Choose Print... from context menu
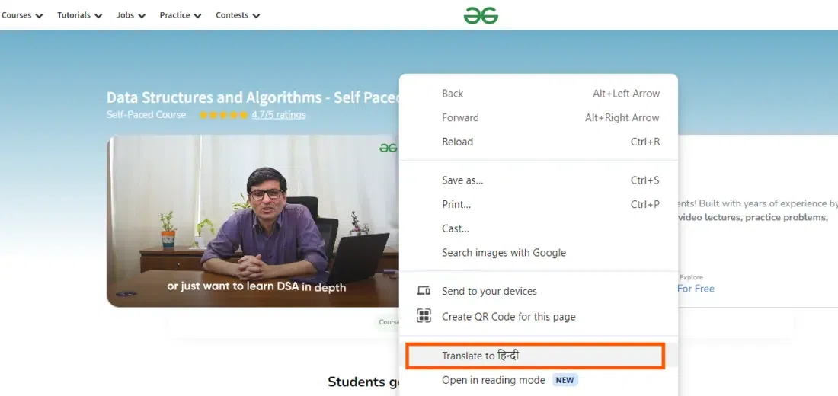The width and height of the screenshot is (838, 396). tap(538, 204)
